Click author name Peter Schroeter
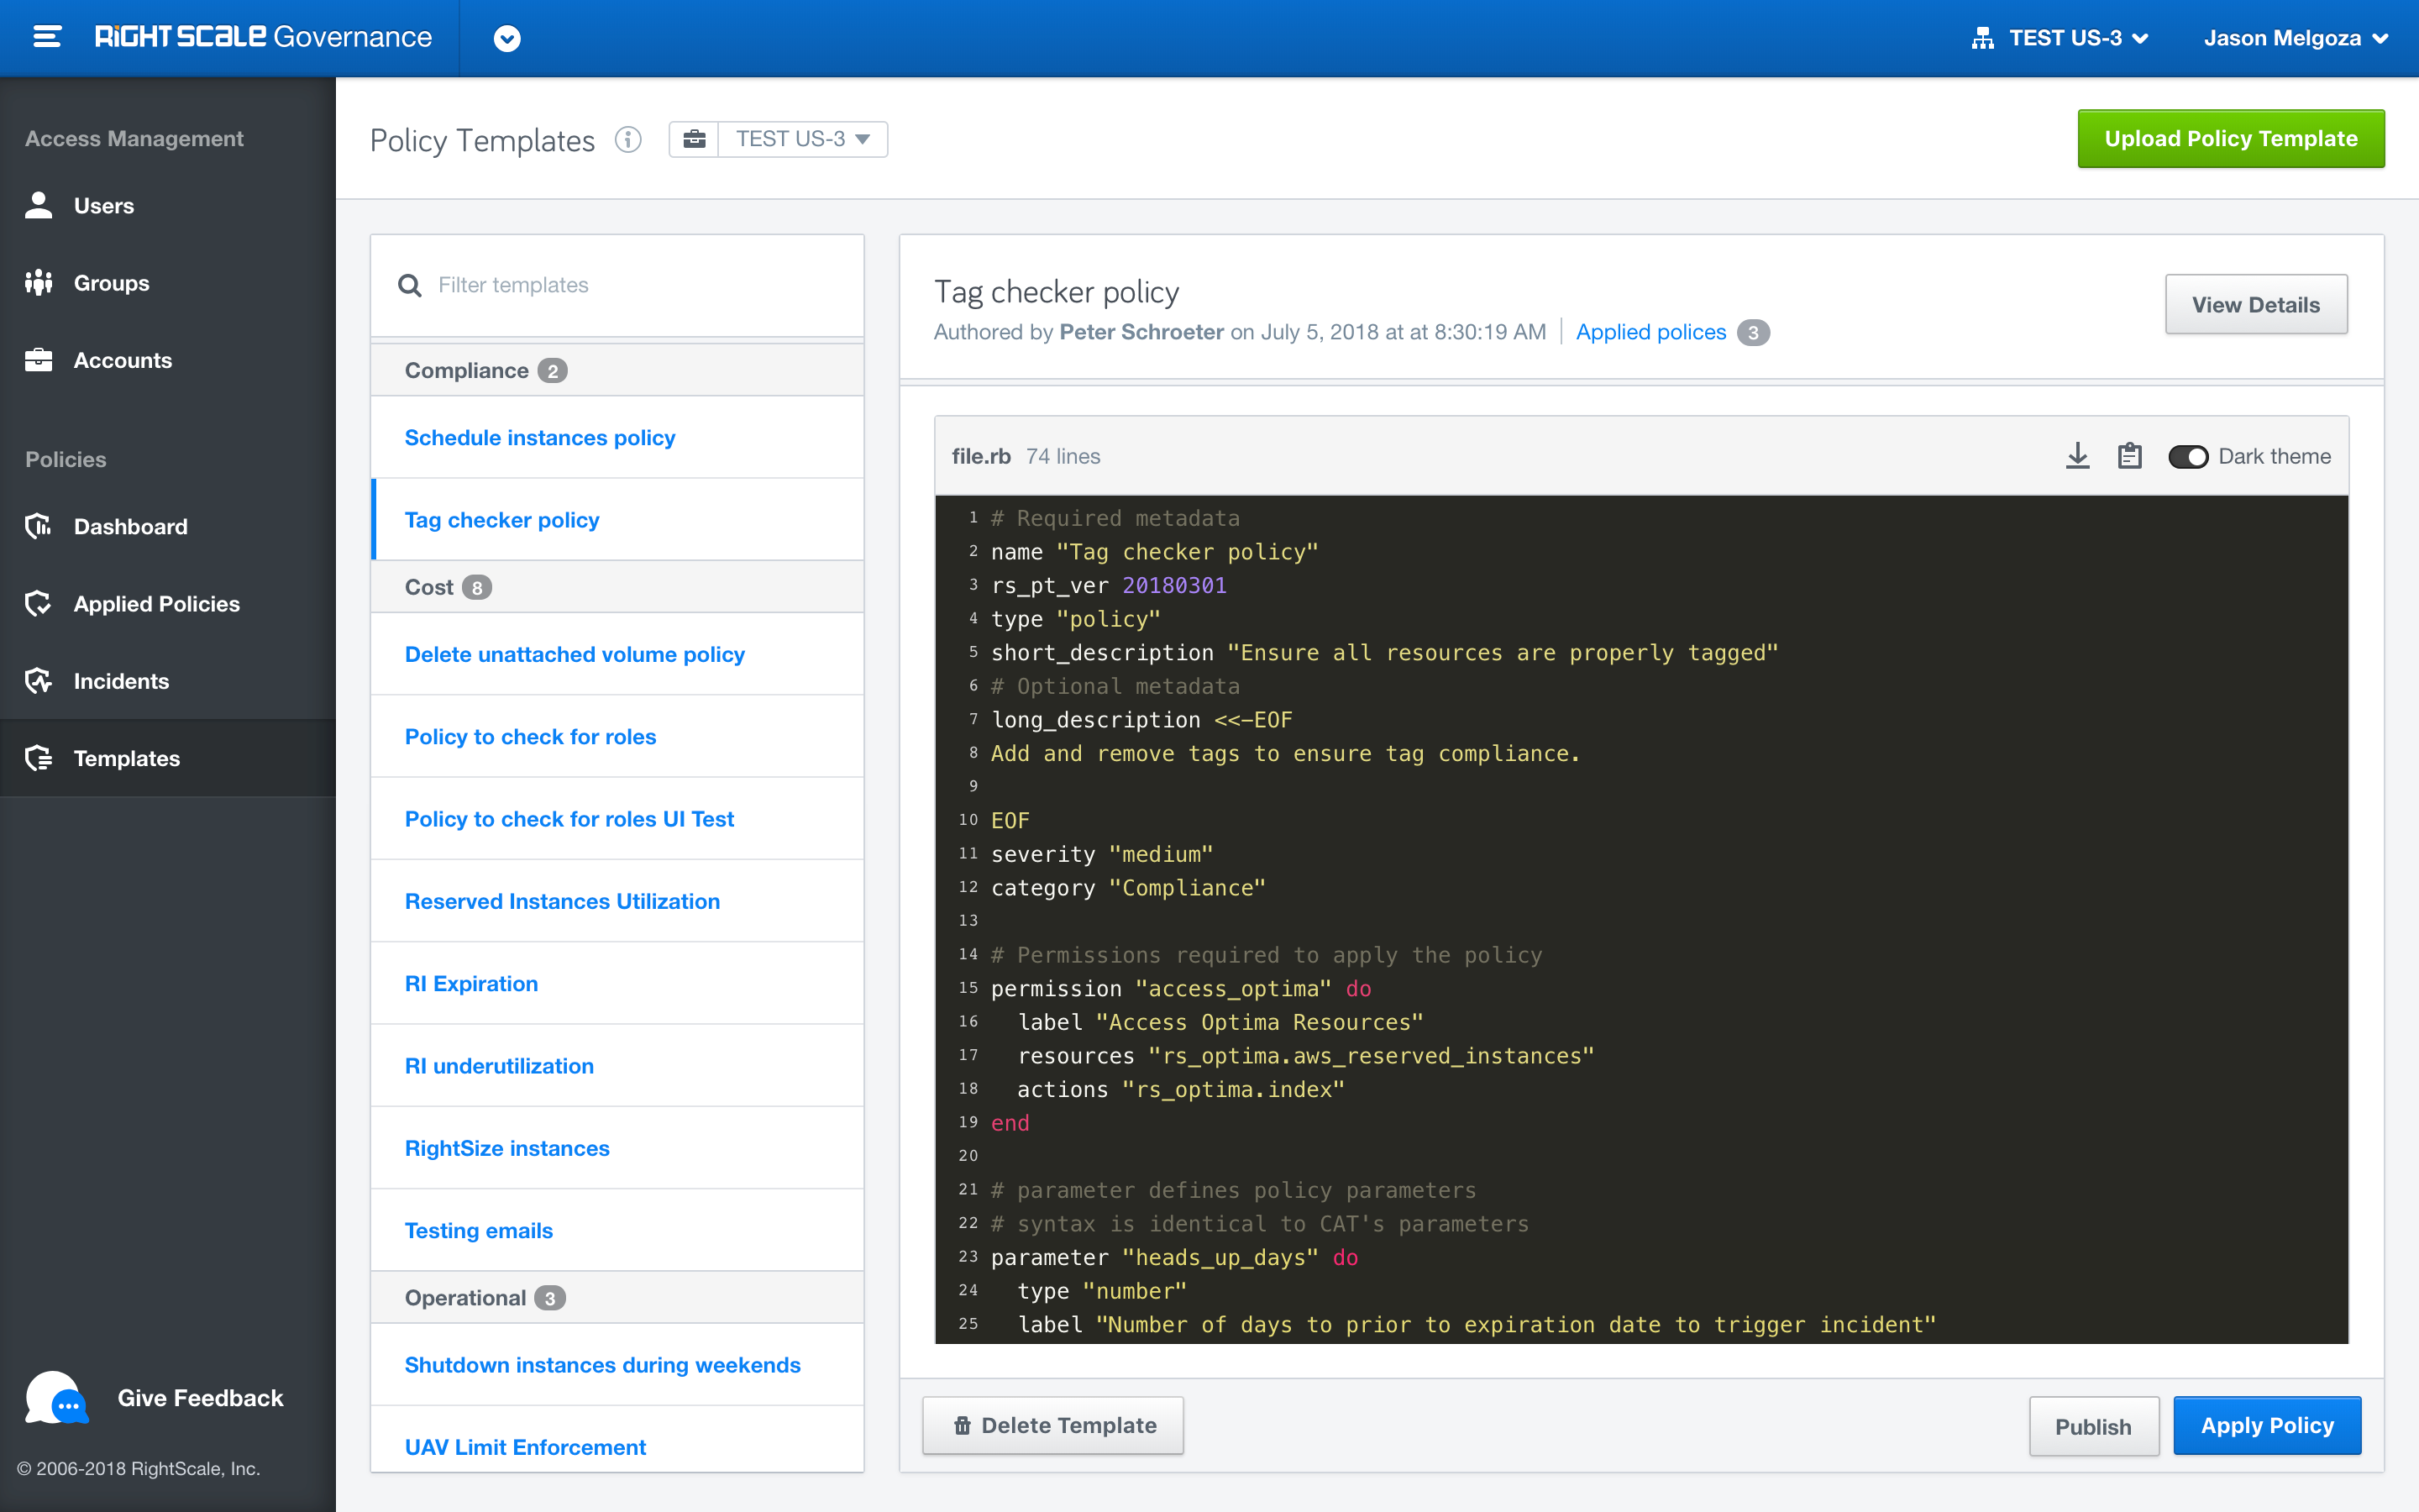The image size is (2419, 1512). 1141,332
